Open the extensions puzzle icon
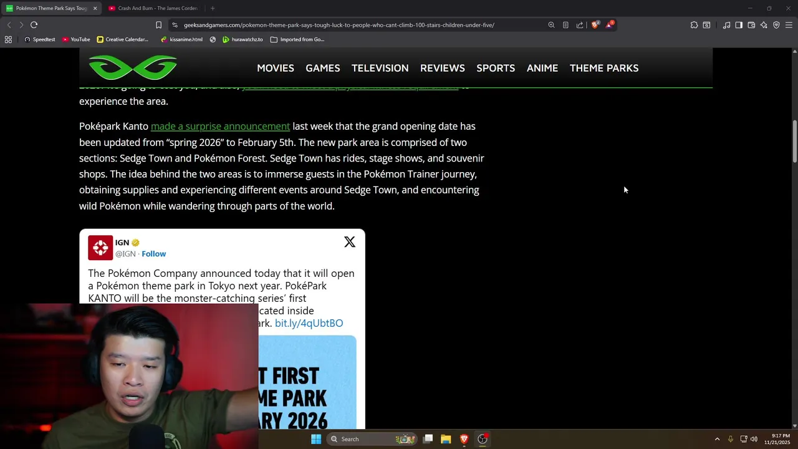 coord(694,25)
